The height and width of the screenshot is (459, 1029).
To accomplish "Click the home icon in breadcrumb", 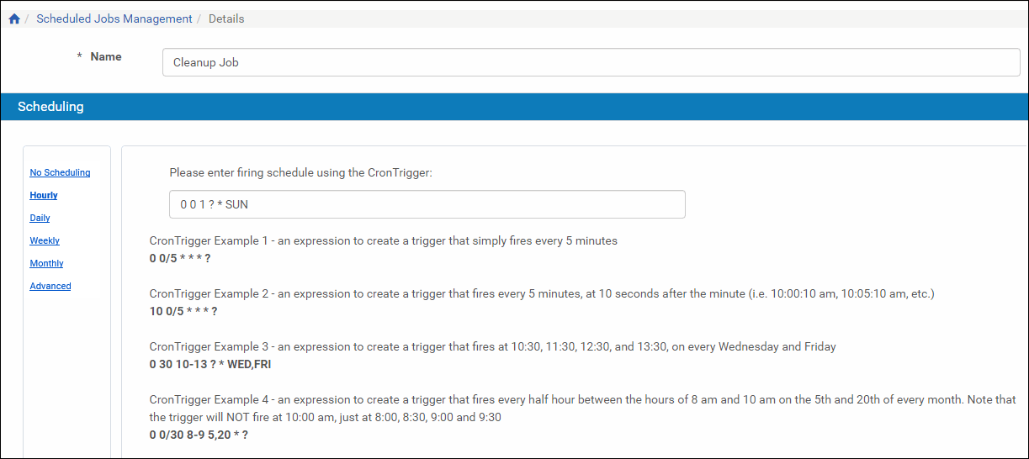I will [x=14, y=18].
